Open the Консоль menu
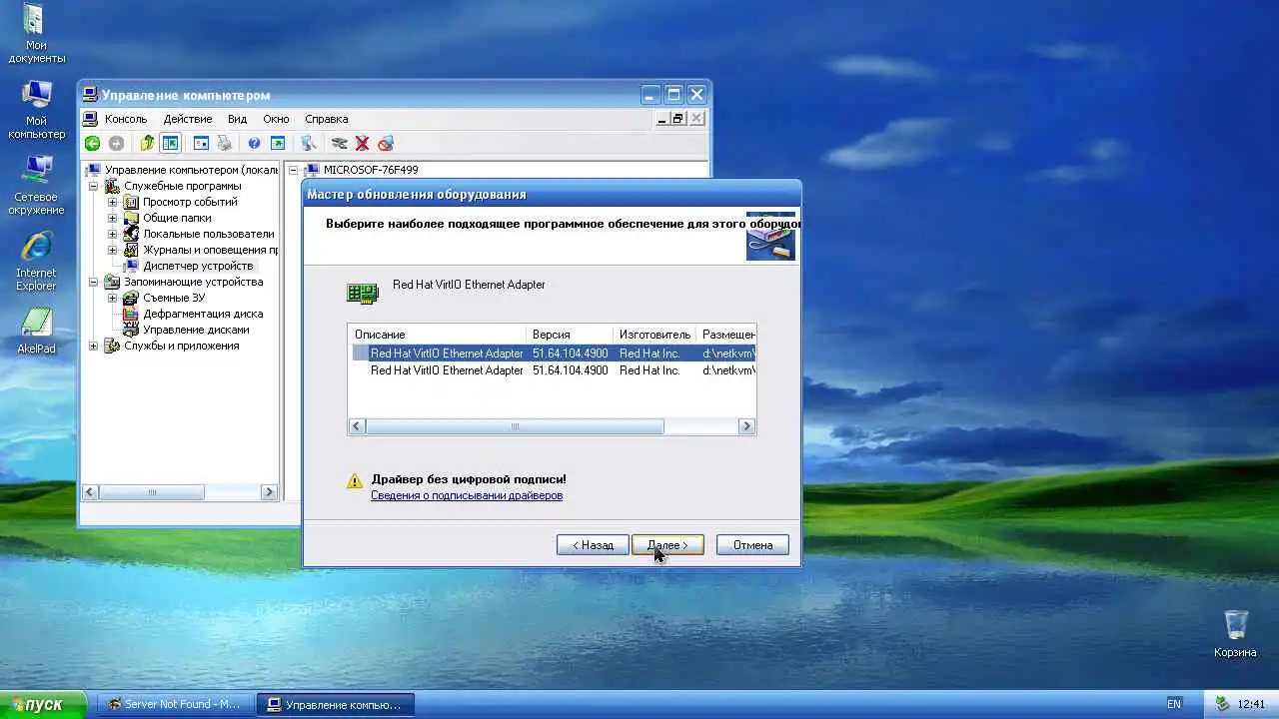 pyautogui.click(x=126, y=119)
